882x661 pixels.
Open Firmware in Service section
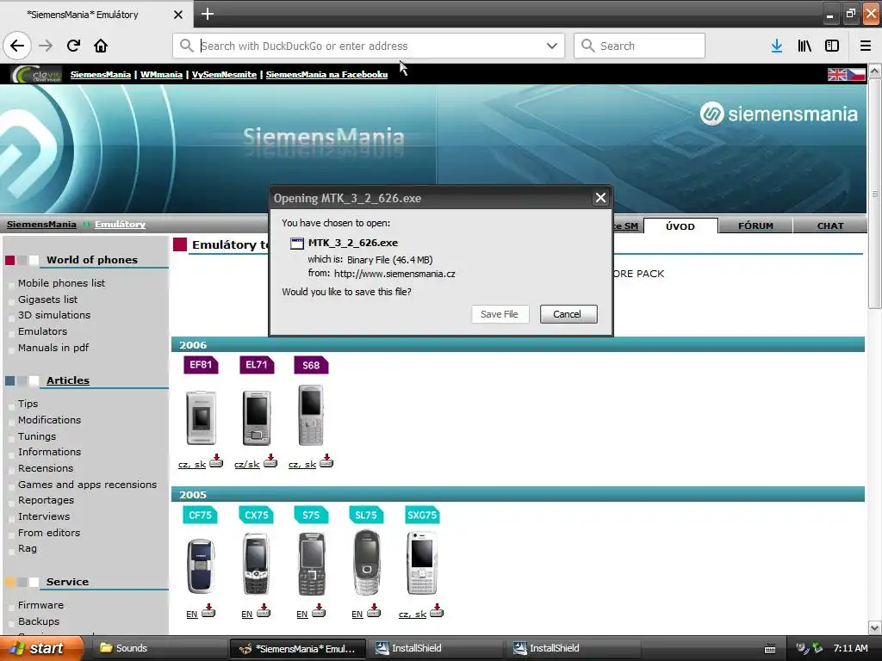click(x=40, y=605)
